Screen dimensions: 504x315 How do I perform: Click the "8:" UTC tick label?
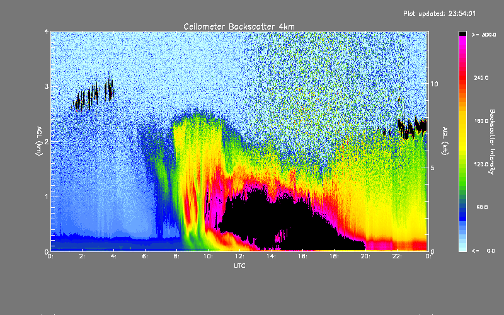pos(177,256)
